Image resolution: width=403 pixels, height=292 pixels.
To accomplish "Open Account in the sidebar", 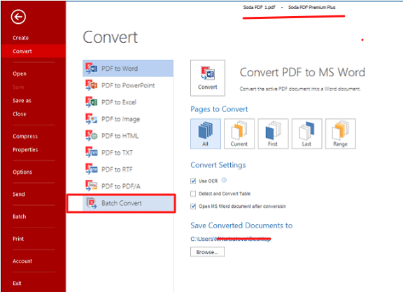I will [22, 261].
